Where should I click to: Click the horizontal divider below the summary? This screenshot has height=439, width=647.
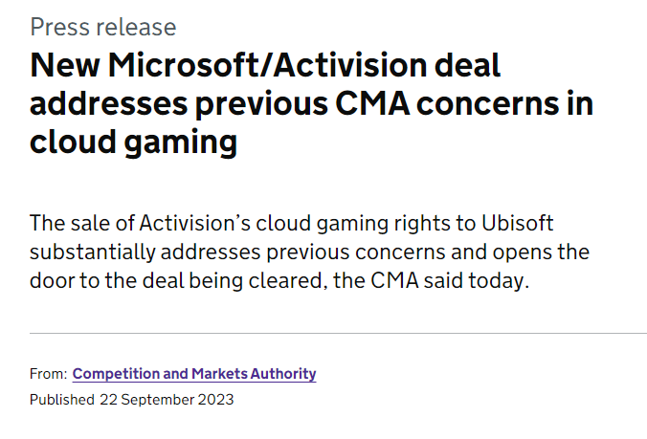pos(338,333)
